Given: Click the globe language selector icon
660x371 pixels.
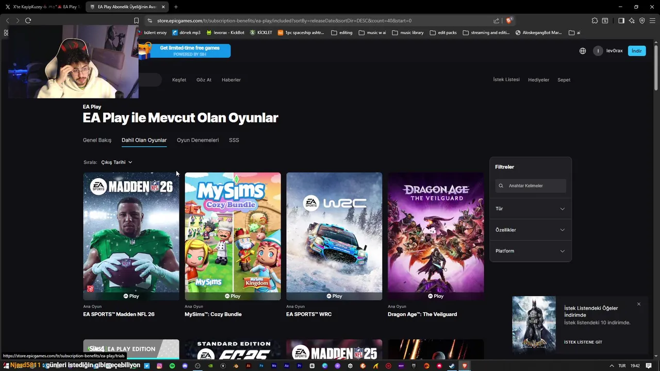Looking at the screenshot, I should pos(583,51).
